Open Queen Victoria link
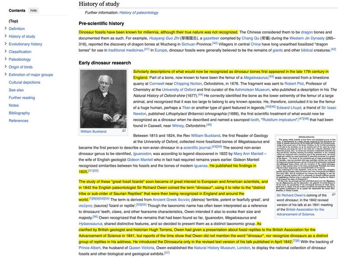The height and width of the screenshot is (259, 344). tap(141, 248)
